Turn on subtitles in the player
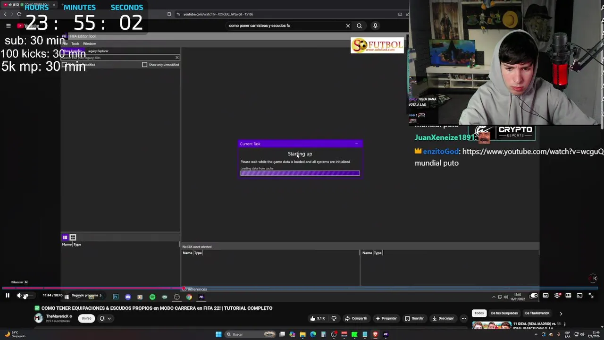This screenshot has height=340, width=604. tap(545, 296)
